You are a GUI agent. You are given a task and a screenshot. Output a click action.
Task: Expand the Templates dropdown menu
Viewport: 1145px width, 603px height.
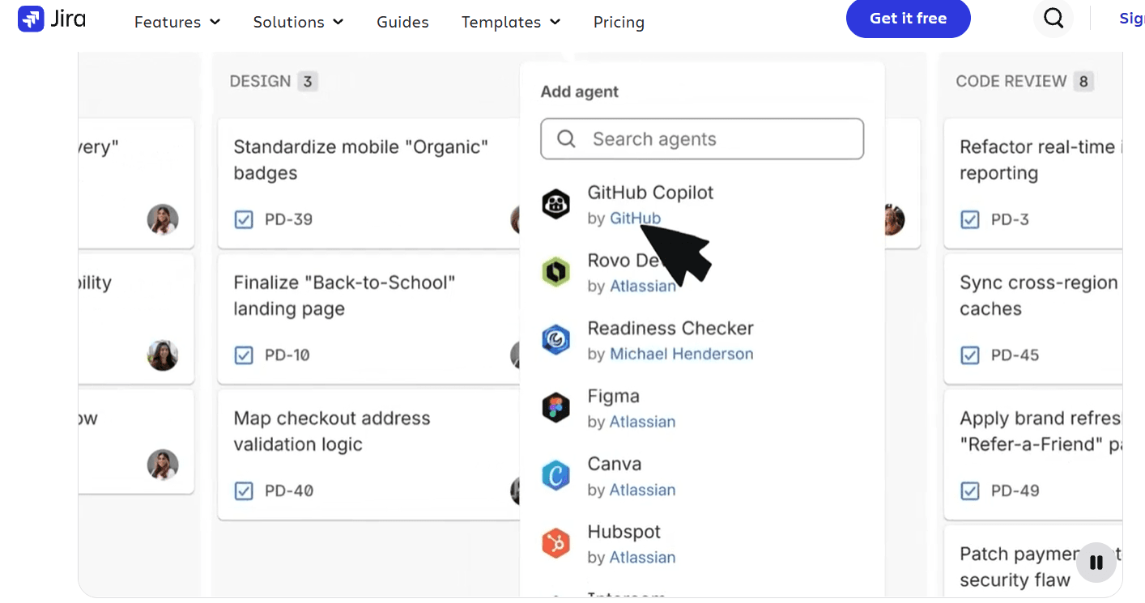(x=511, y=22)
